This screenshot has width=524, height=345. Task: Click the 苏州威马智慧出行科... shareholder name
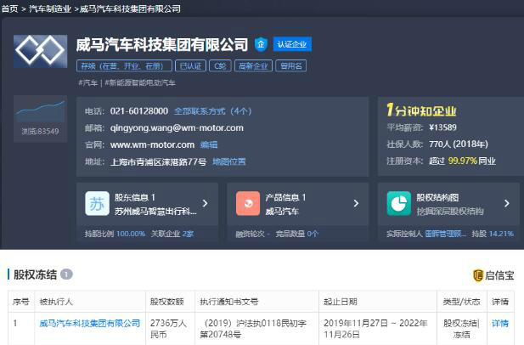coord(155,212)
